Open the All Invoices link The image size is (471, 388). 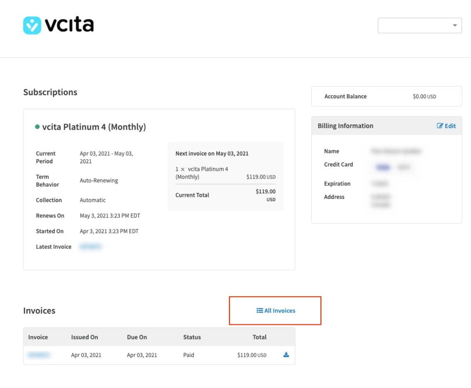[279, 311]
